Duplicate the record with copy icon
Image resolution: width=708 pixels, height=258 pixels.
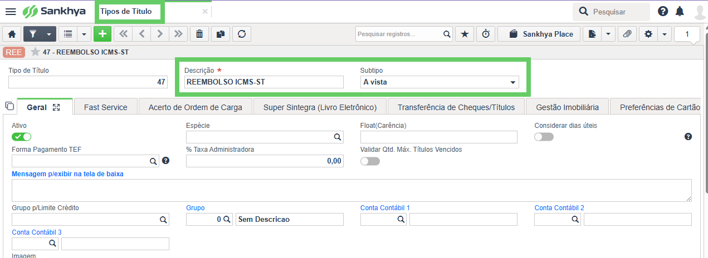pos(220,34)
